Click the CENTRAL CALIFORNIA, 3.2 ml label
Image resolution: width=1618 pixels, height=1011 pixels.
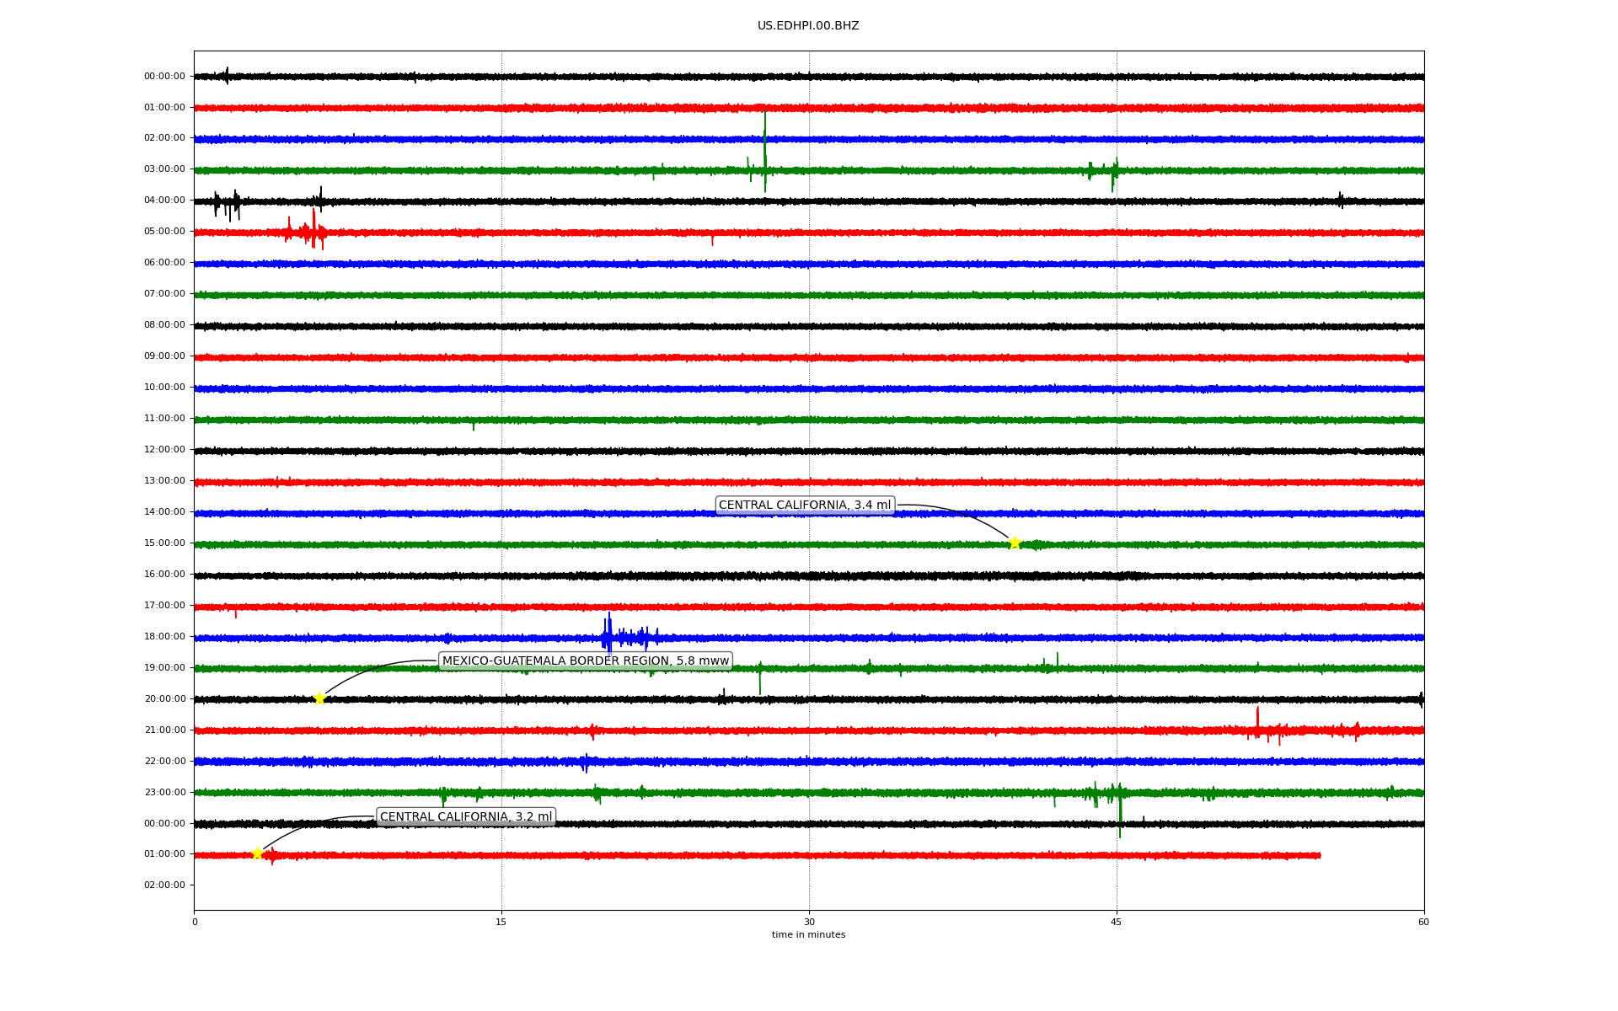tap(466, 816)
